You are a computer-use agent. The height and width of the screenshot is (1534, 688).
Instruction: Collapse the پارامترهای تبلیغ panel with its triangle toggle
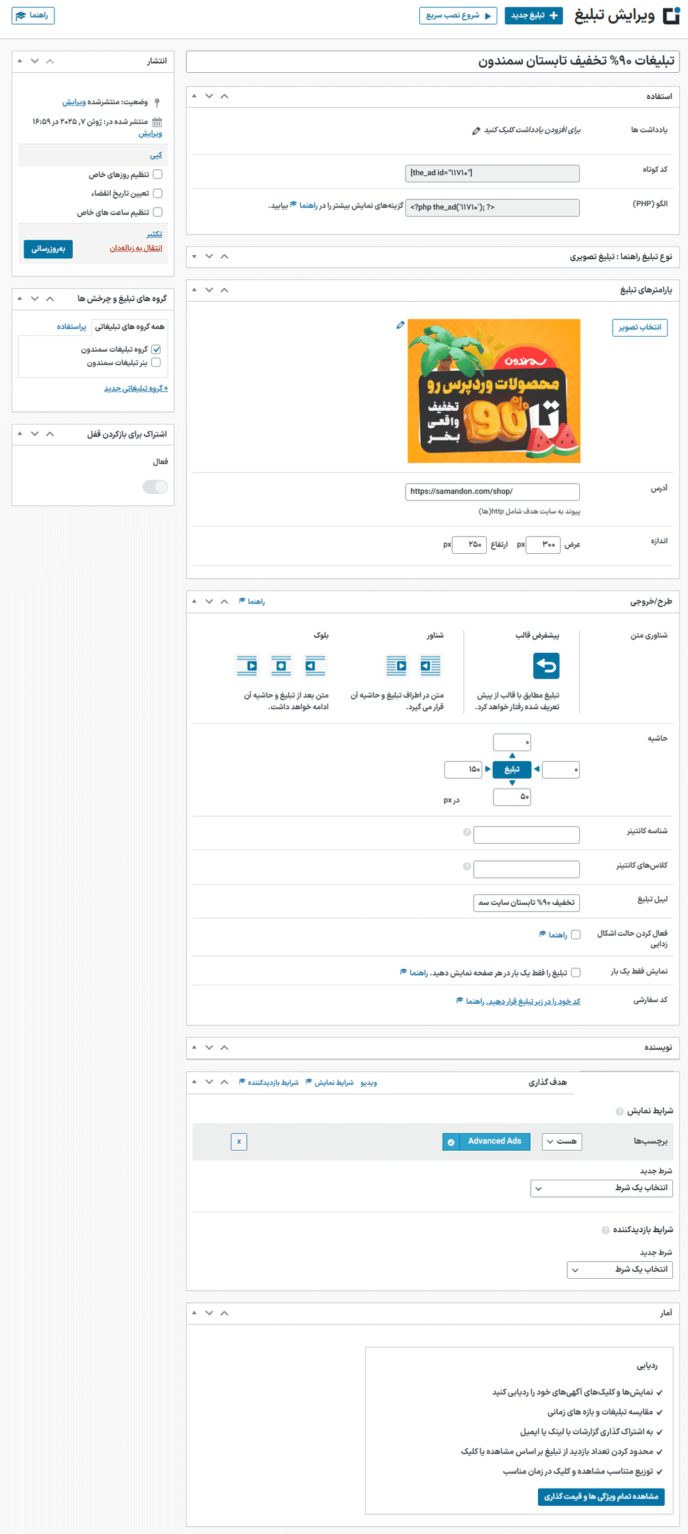click(194, 290)
